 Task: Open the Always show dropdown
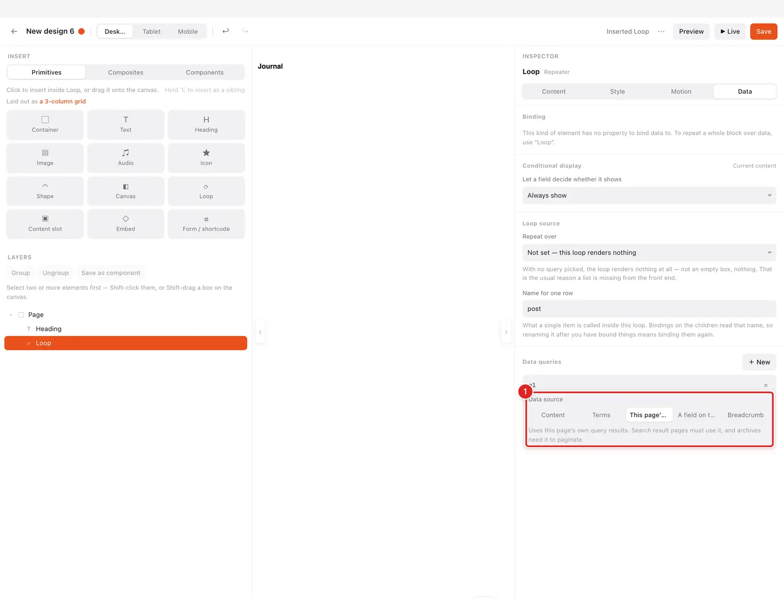pyautogui.click(x=649, y=196)
